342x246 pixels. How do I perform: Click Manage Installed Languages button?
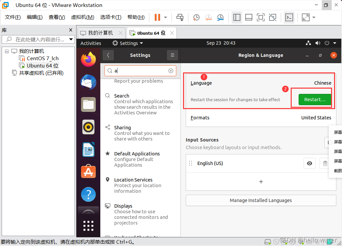click(261, 200)
